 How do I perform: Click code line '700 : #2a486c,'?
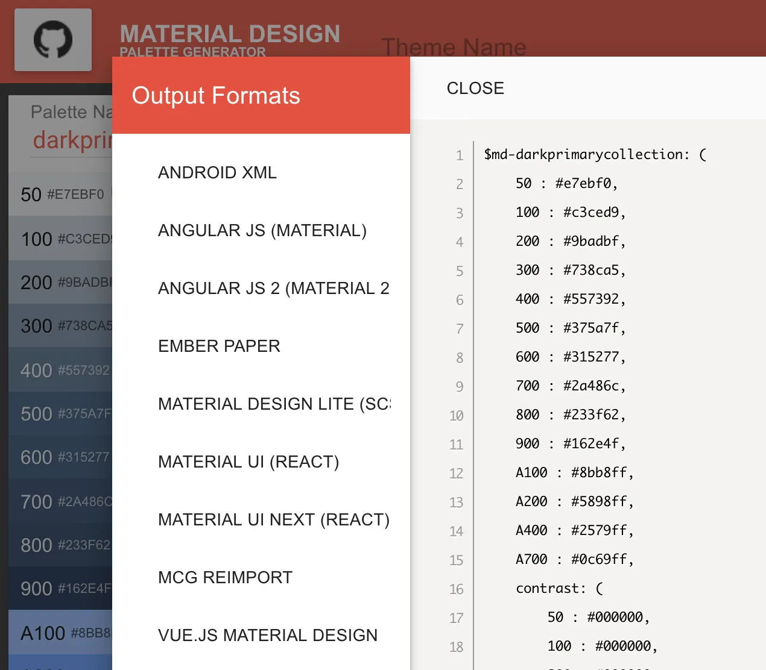pyautogui.click(x=571, y=386)
